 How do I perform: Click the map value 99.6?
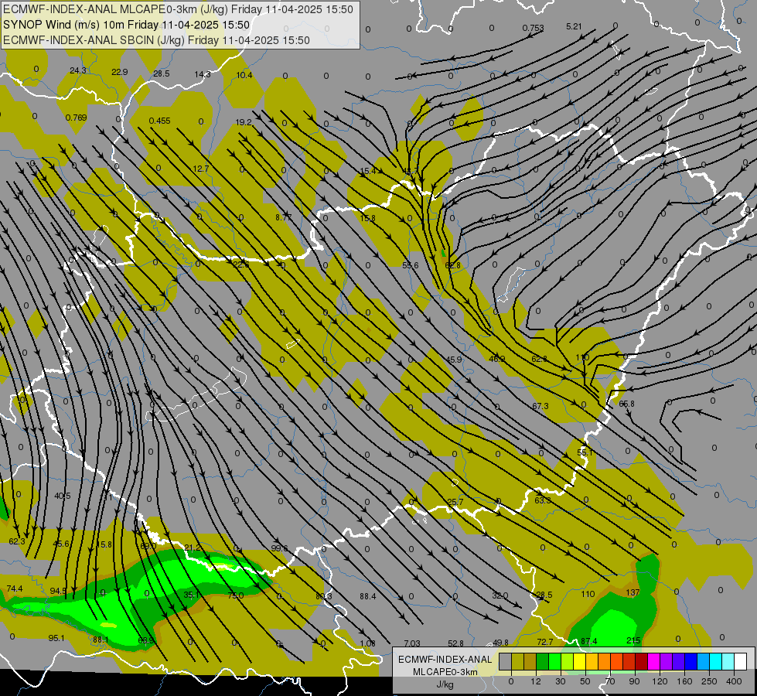click(280, 548)
